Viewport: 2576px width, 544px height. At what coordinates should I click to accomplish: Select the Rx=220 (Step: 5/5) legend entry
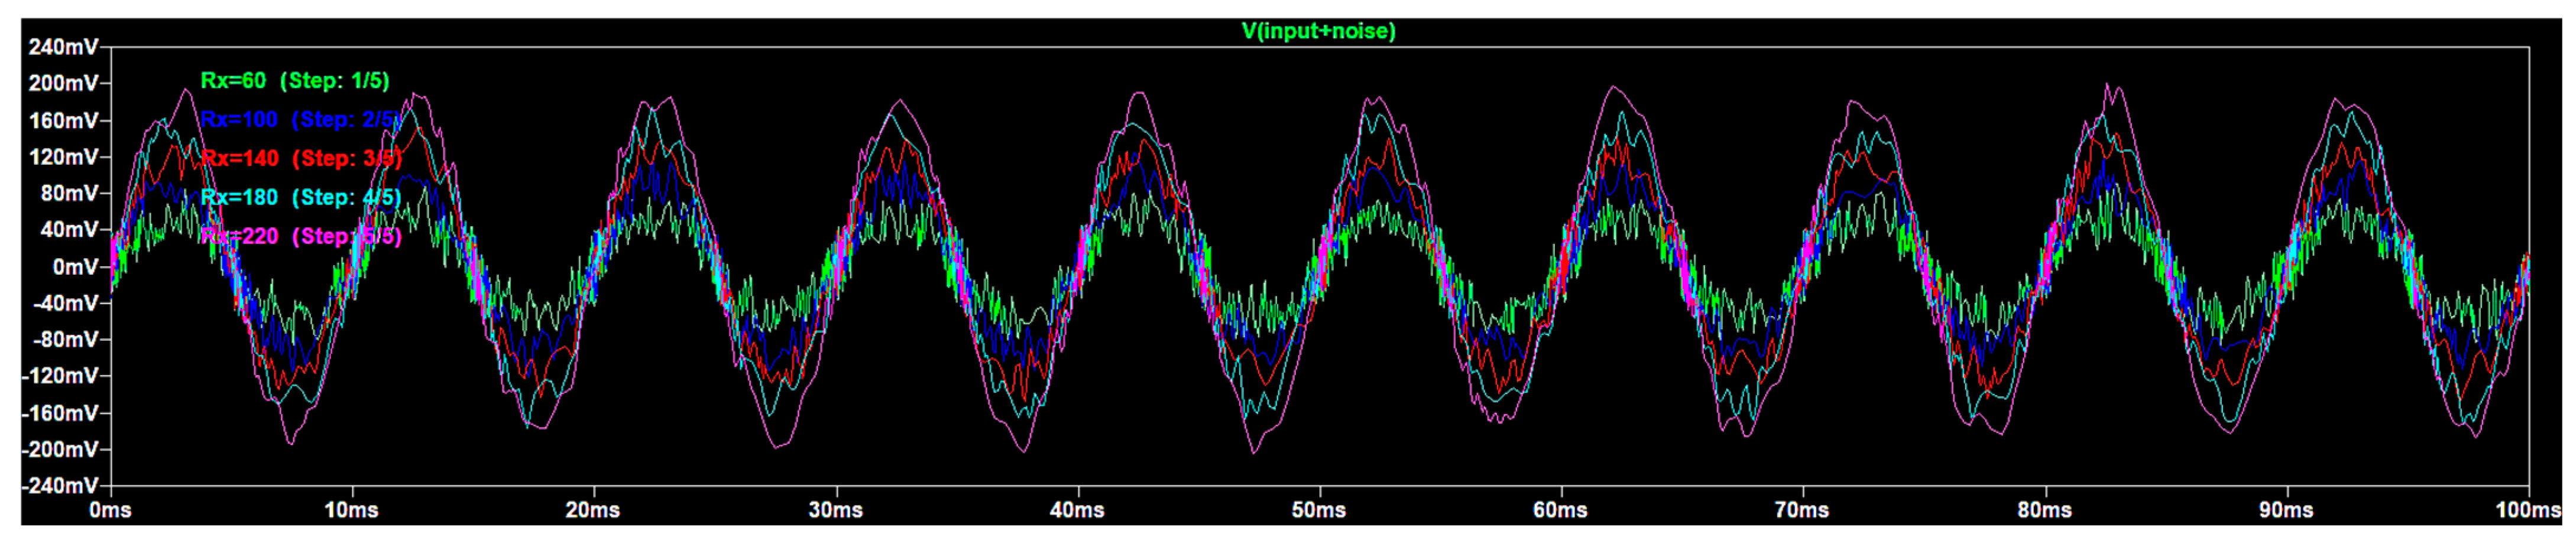coord(301,237)
